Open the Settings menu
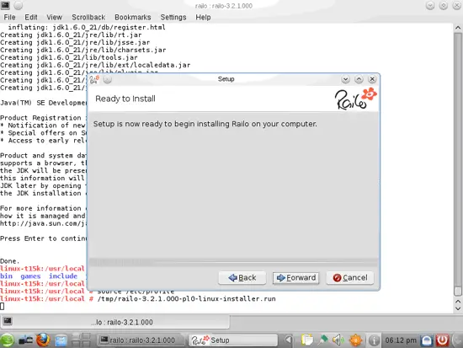This screenshot has width=463, height=348. [173, 17]
